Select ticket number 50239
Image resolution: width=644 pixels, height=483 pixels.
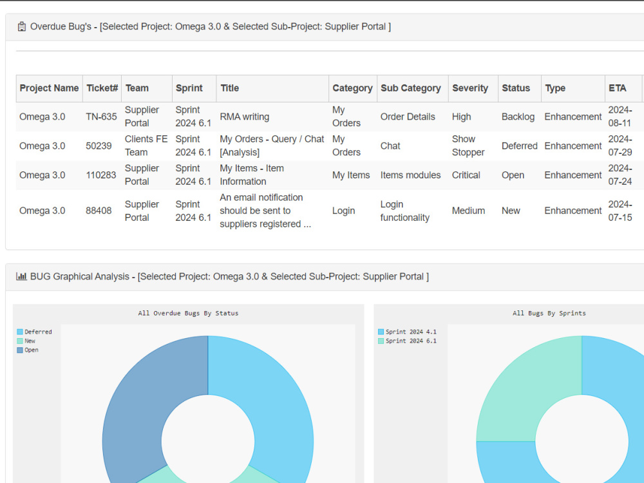pyautogui.click(x=99, y=146)
